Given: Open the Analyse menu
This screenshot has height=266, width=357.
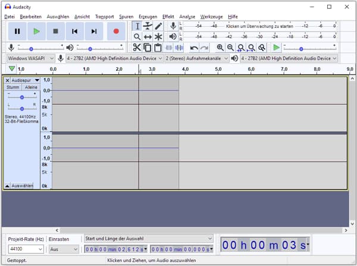Looking at the screenshot, I should pyautogui.click(x=187, y=17).
